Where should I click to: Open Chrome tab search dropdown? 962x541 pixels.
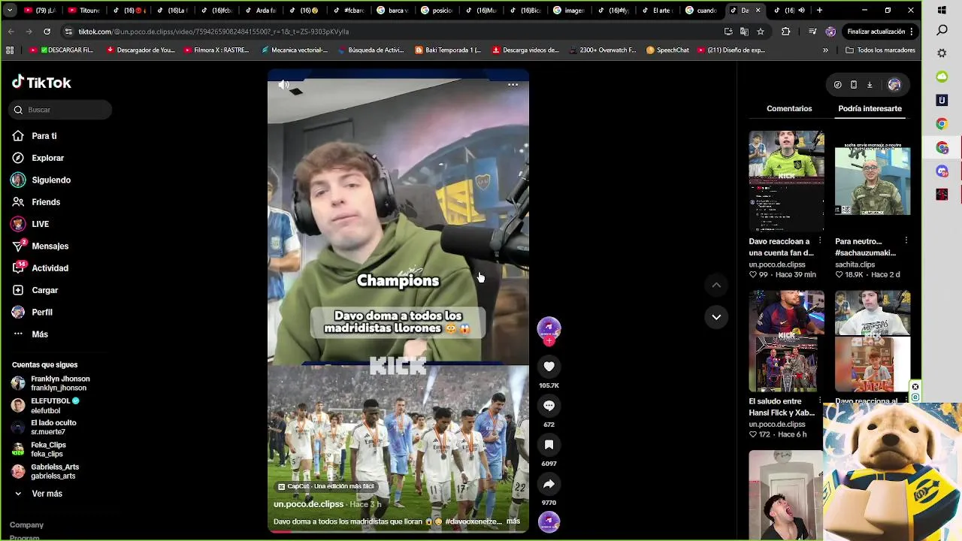pyautogui.click(x=10, y=11)
